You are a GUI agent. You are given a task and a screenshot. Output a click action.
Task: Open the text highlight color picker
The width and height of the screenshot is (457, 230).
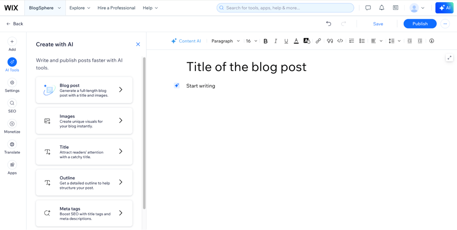point(307,41)
